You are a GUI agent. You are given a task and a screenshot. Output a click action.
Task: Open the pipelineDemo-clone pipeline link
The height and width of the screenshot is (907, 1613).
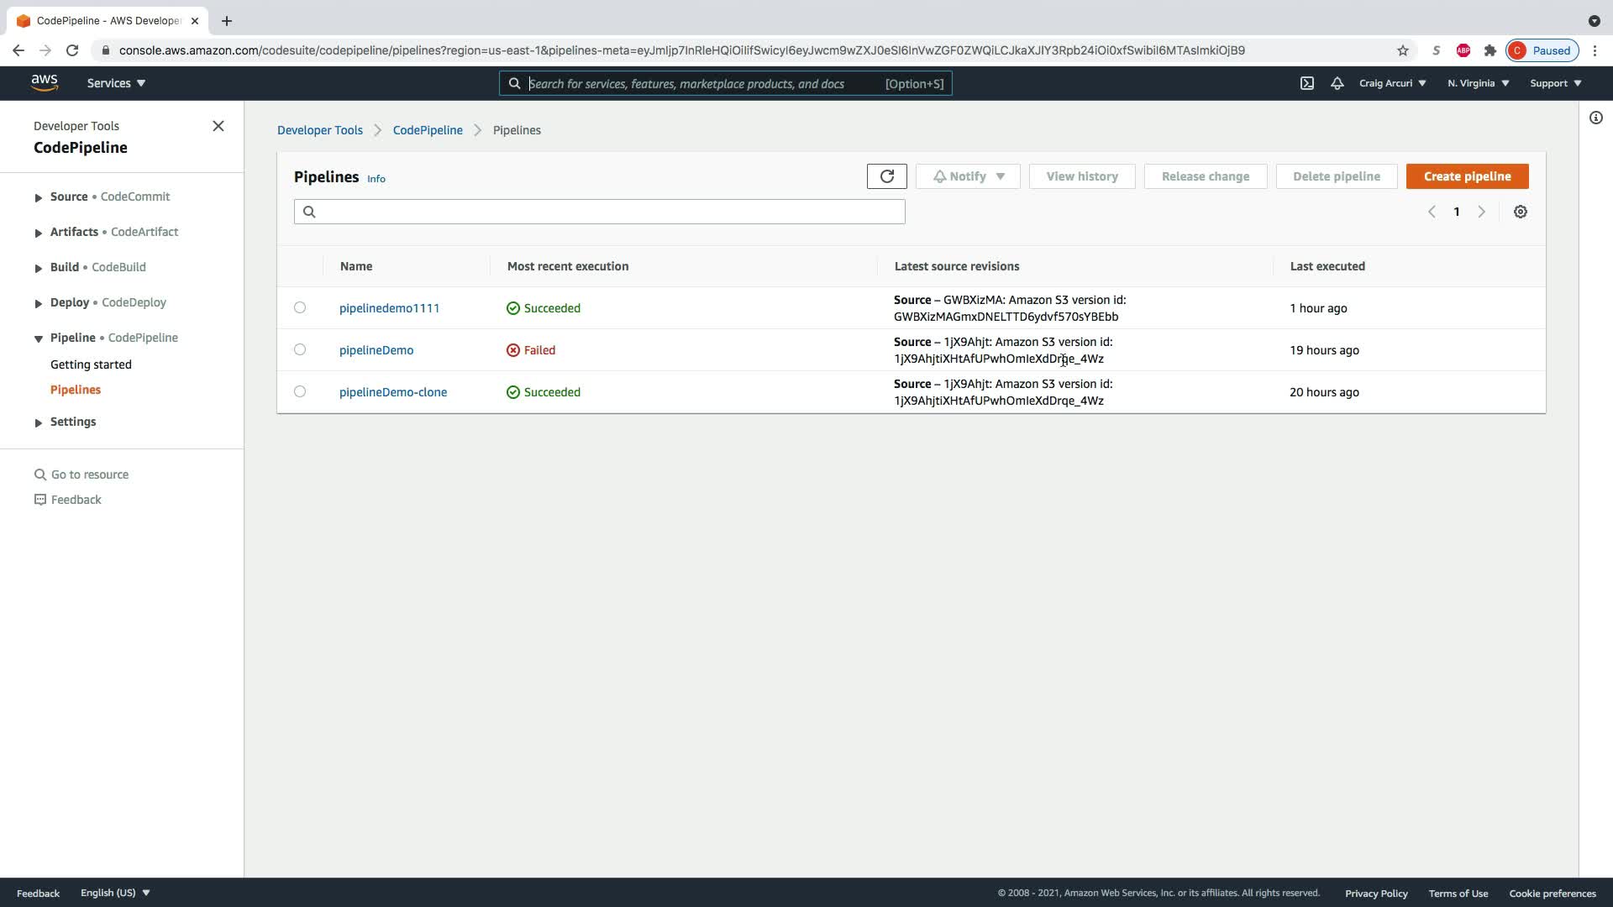click(x=392, y=392)
